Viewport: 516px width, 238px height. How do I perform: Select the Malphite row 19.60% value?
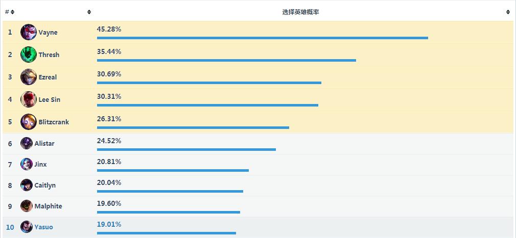[109, 203]
